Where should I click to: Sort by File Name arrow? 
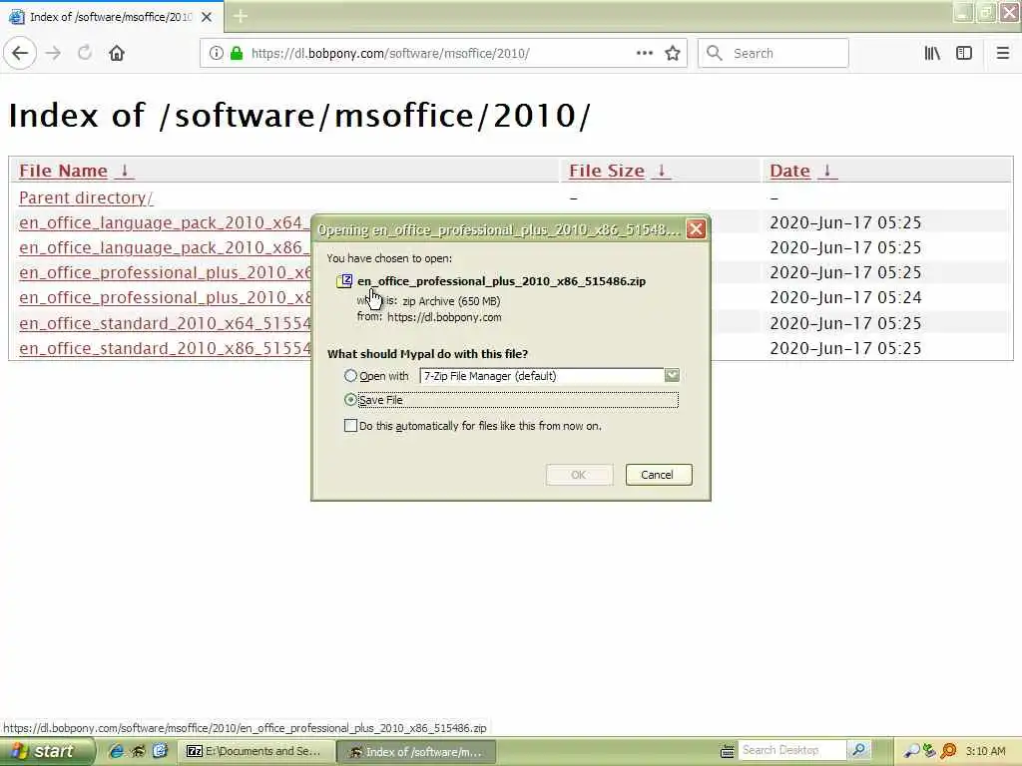[x=125, y=171]
